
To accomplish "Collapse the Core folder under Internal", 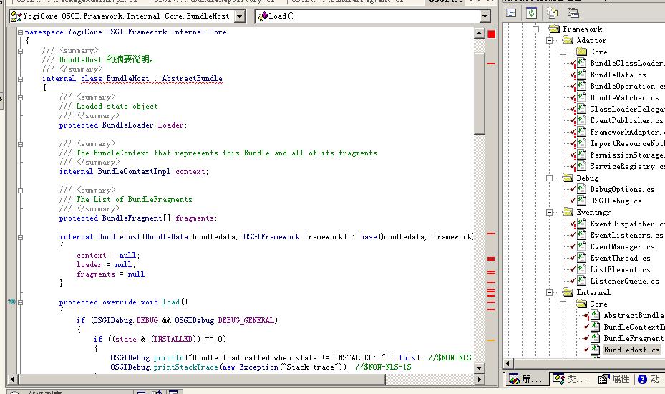I will pos(563,304).
